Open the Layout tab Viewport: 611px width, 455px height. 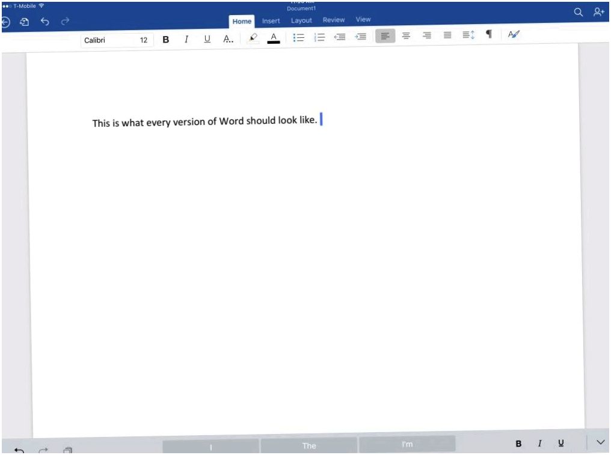pyautogui.click(x=301, y=20)
